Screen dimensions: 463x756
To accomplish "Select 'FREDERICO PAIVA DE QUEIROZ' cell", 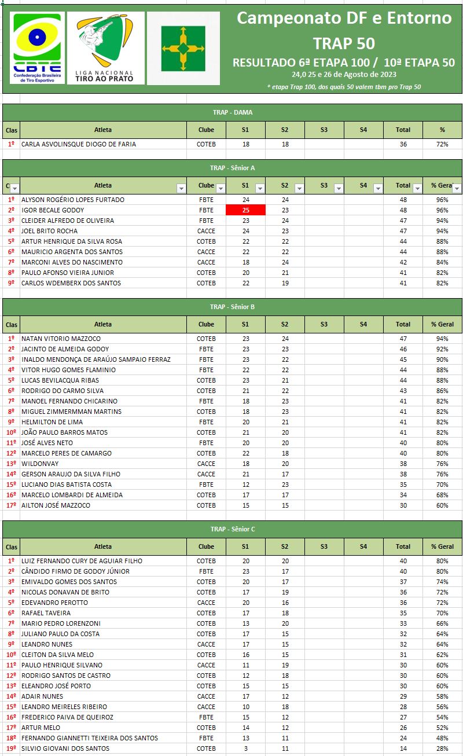I will pyautogui.click(x=103, y=717).
